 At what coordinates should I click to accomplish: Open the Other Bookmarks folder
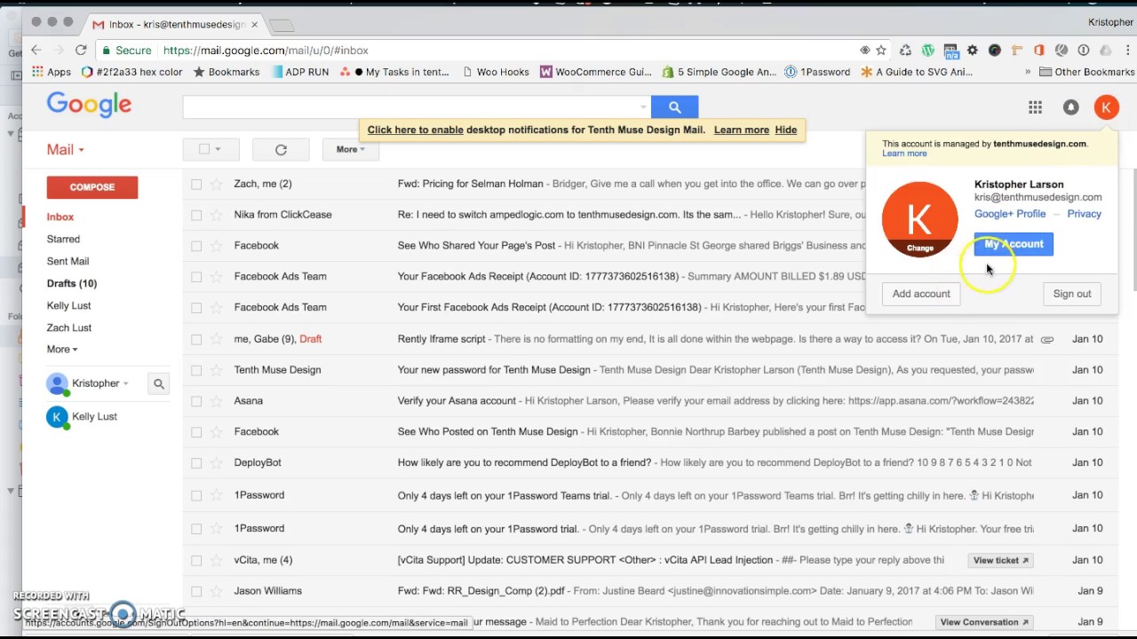pos(1087,72)
